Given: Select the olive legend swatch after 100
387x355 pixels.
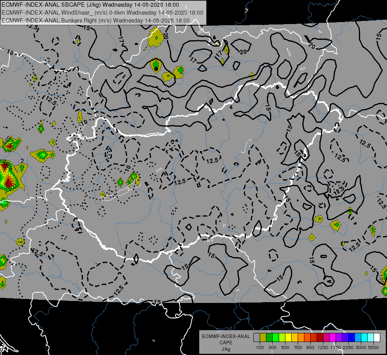Looking at the screenshot, I should 263,337.
